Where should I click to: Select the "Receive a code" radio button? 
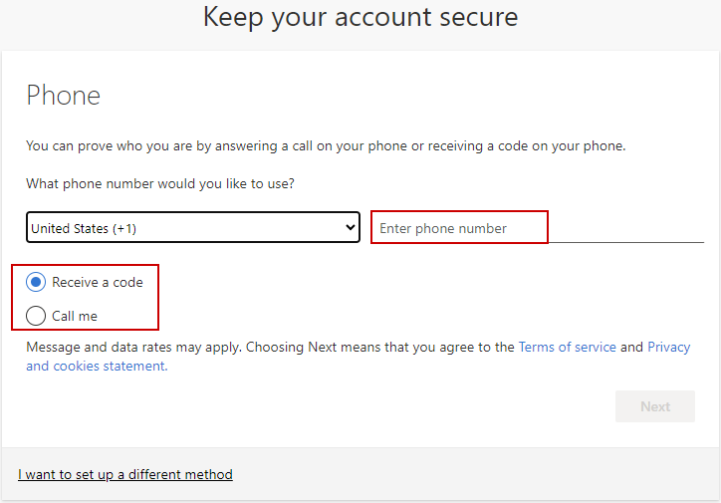(x=37, y=282)
